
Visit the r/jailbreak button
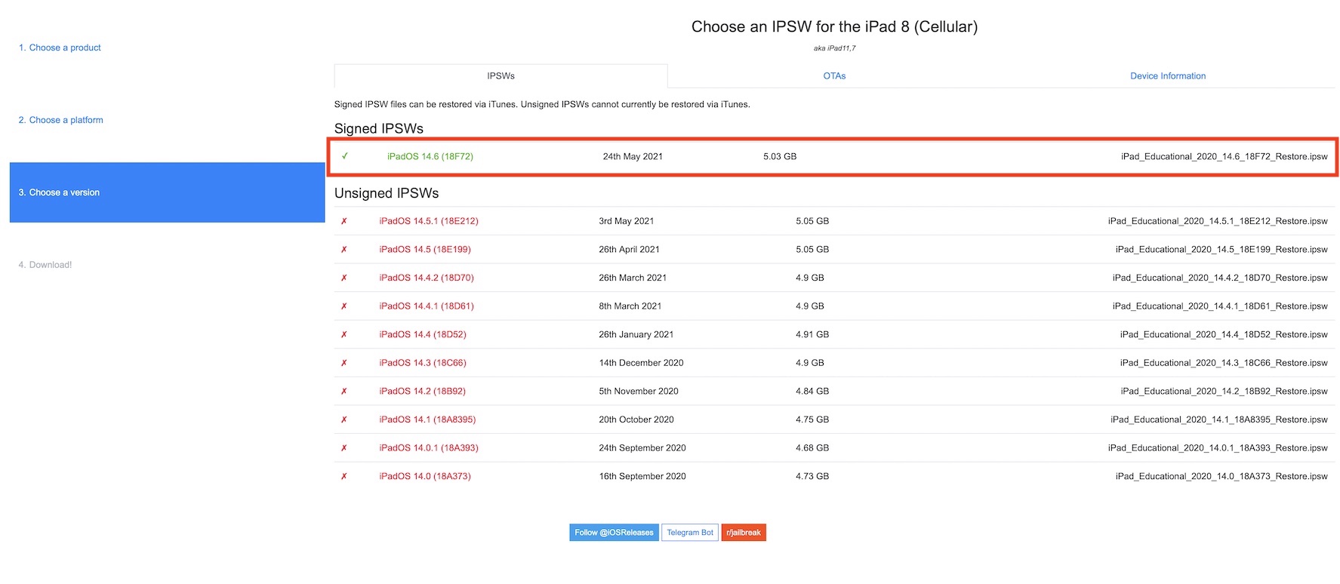tap(744, 533)
